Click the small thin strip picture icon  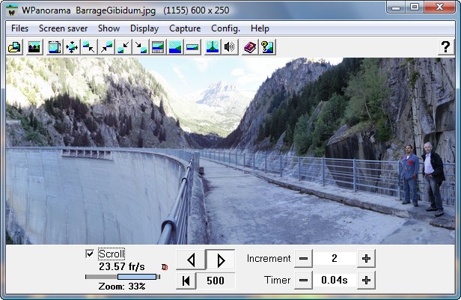coord(192,47)
